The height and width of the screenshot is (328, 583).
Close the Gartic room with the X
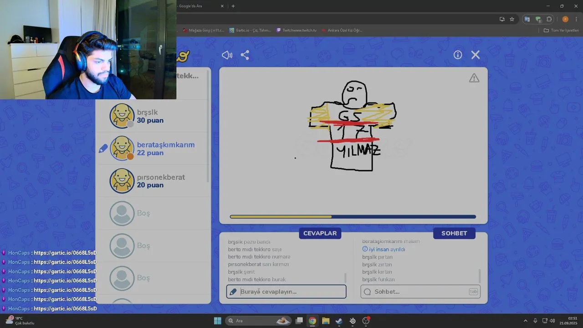[476, 55]
